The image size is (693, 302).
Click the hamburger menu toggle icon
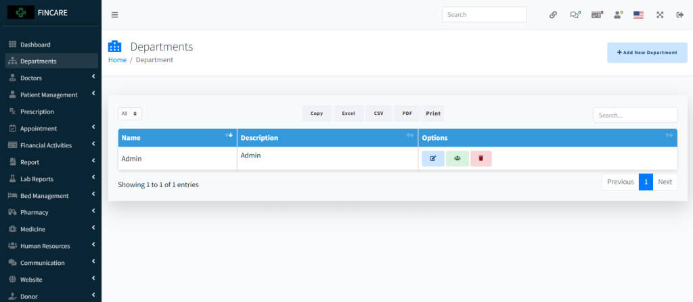(x=114, y=15)
